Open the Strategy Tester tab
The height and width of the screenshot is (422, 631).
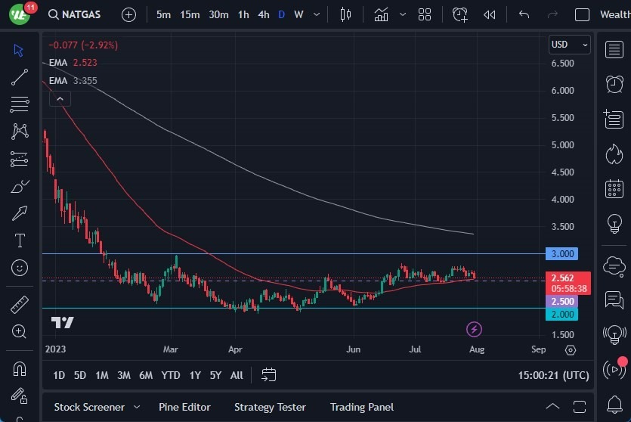click(270, 407)
